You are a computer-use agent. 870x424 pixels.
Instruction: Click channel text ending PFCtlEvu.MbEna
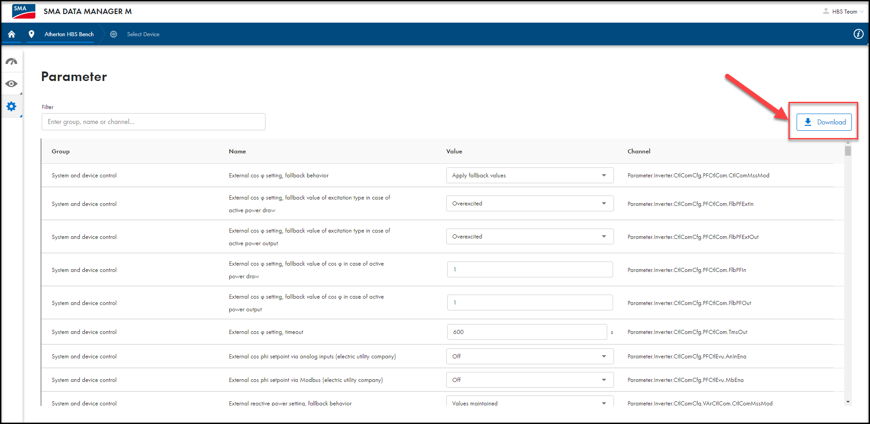pyautogui.click(x=686, y=380)
